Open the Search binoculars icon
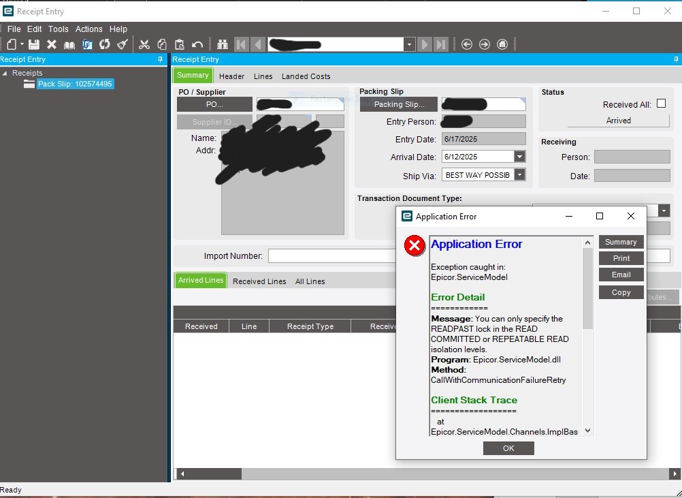Viewport: 682px width, 498px height. pyautogui.click(x=222, y=44)
